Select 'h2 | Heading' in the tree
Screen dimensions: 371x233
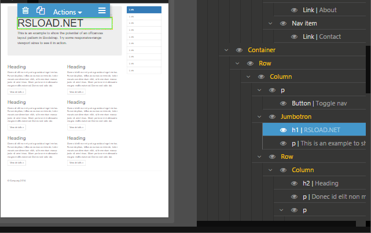[x=321, y=183]
